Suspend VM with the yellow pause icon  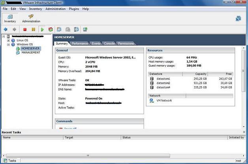pyautogui.click(x=34, y=29)
